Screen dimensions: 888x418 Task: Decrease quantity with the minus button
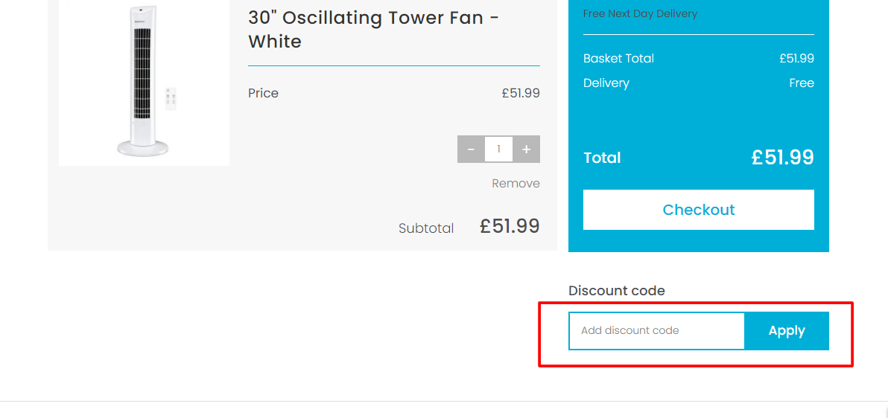471,149
